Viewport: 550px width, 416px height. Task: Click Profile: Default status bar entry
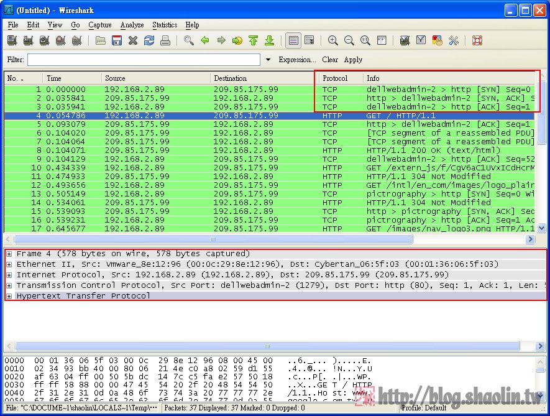424,408
